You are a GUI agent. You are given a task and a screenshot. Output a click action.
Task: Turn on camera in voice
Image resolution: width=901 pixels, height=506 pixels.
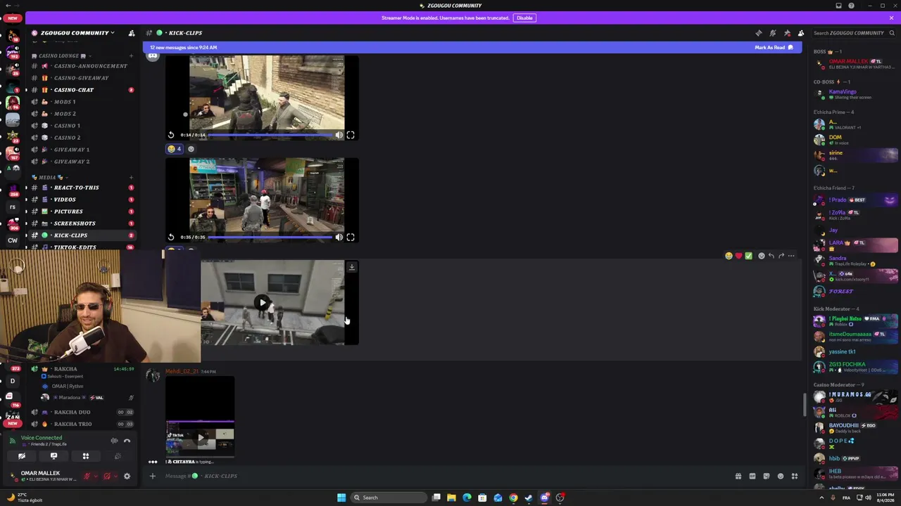point(22,457)
